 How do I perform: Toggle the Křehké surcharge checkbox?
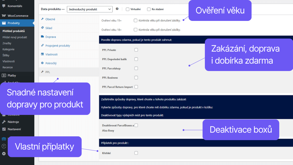coord(136,153)
